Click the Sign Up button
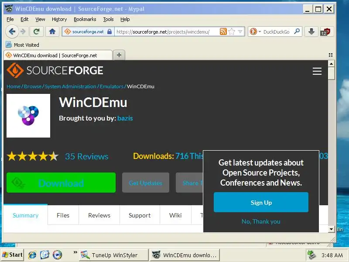This screenshot has width=349, height=262. click(261, 202)
